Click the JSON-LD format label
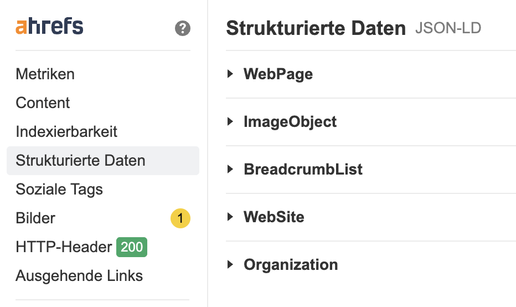 [x=448, y=28]
